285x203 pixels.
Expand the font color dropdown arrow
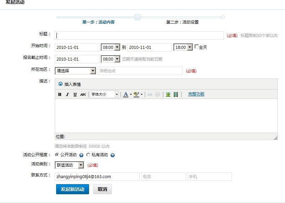131,95
